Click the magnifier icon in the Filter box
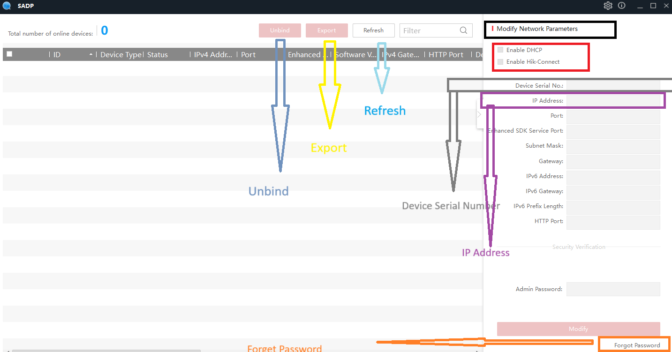 point(463,30)
